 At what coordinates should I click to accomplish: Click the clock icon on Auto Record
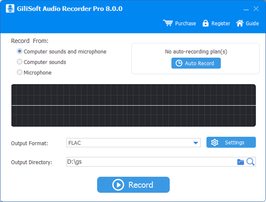tap(179, 63)
